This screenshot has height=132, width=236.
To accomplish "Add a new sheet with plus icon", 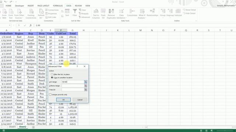I will pos(33,127).
